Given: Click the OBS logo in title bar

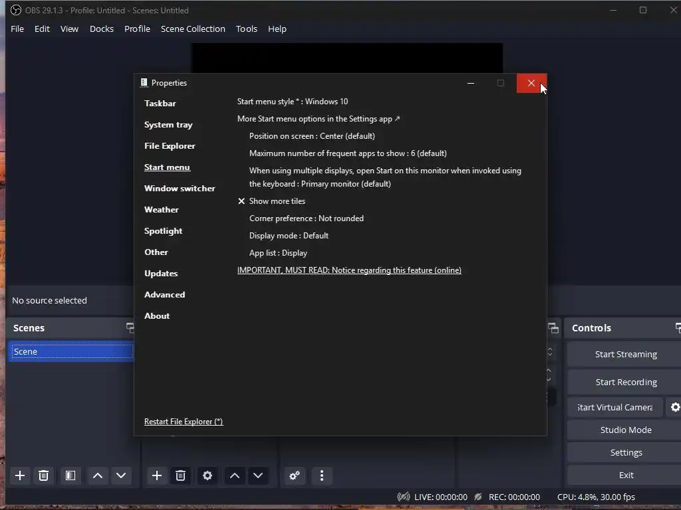Looking at the screenshot, I should pyautogui.click(x=16, y=10).
